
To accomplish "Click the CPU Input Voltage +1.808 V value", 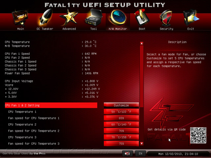I will pos(92,81).
